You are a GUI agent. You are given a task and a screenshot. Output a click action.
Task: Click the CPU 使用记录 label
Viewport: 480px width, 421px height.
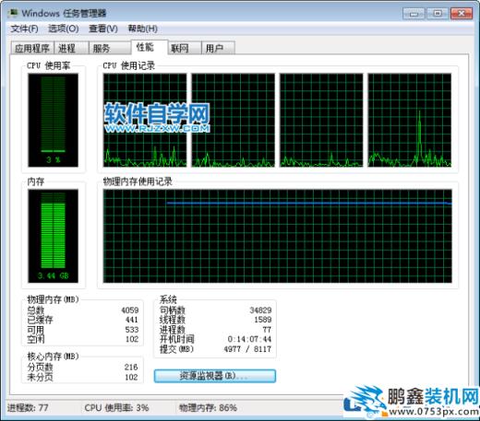pyautogui.click(x=129, y=65)
